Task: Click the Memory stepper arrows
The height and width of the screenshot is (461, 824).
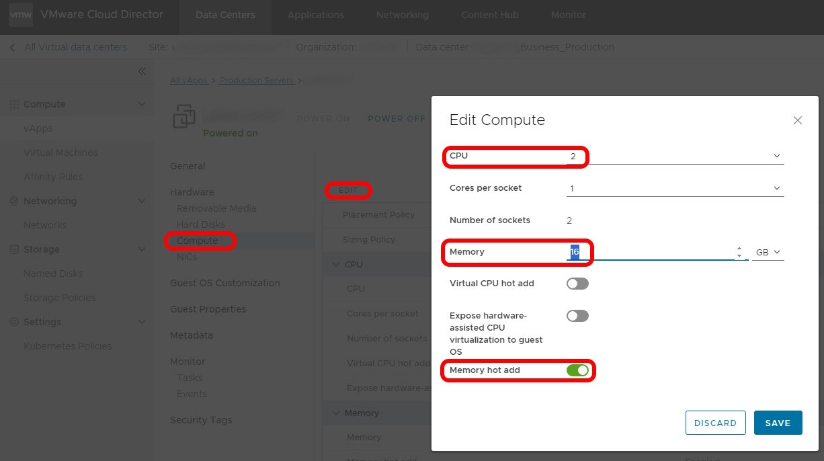Action: 739,253
